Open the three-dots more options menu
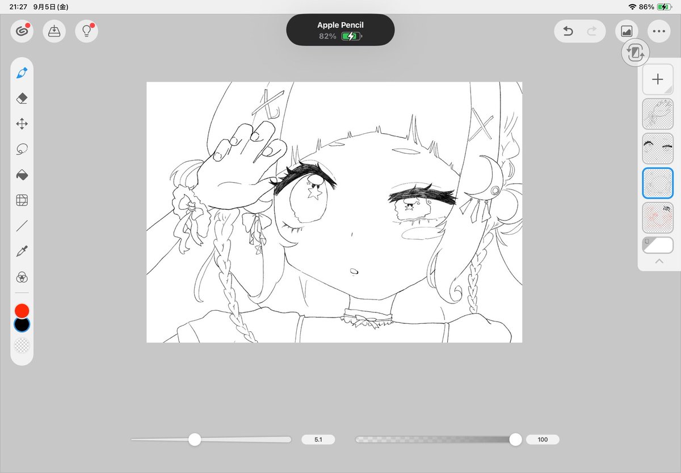 [659, 31]
